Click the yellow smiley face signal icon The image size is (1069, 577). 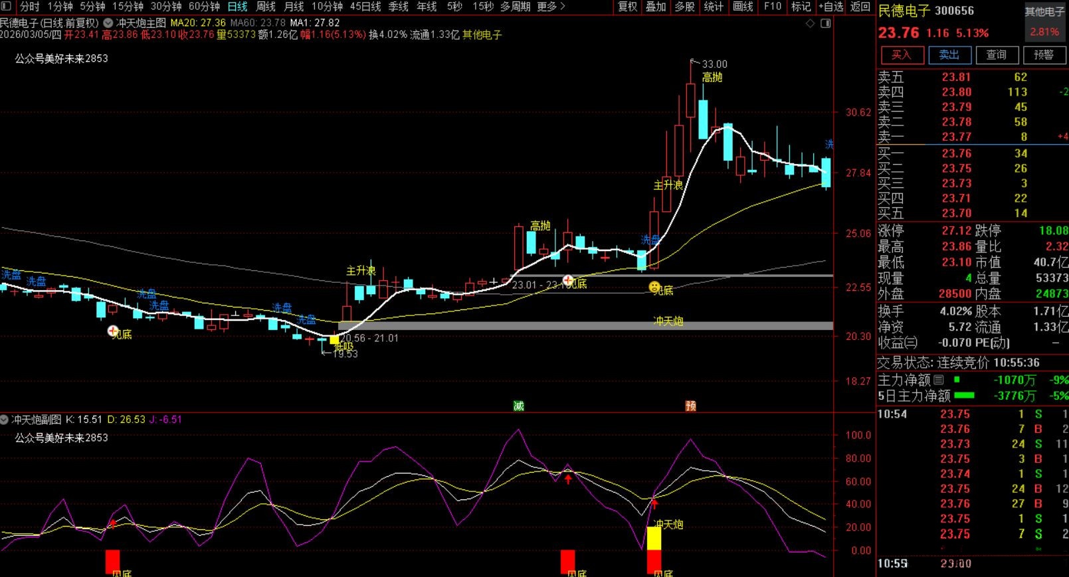(654, 287)
